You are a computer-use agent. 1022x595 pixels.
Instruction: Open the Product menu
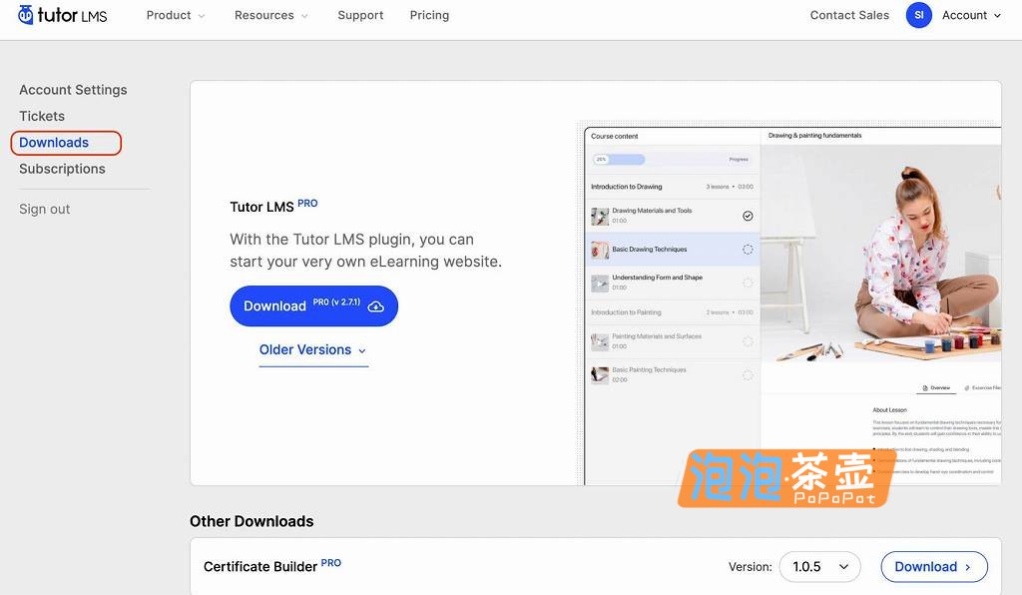[x=175, y=15]
